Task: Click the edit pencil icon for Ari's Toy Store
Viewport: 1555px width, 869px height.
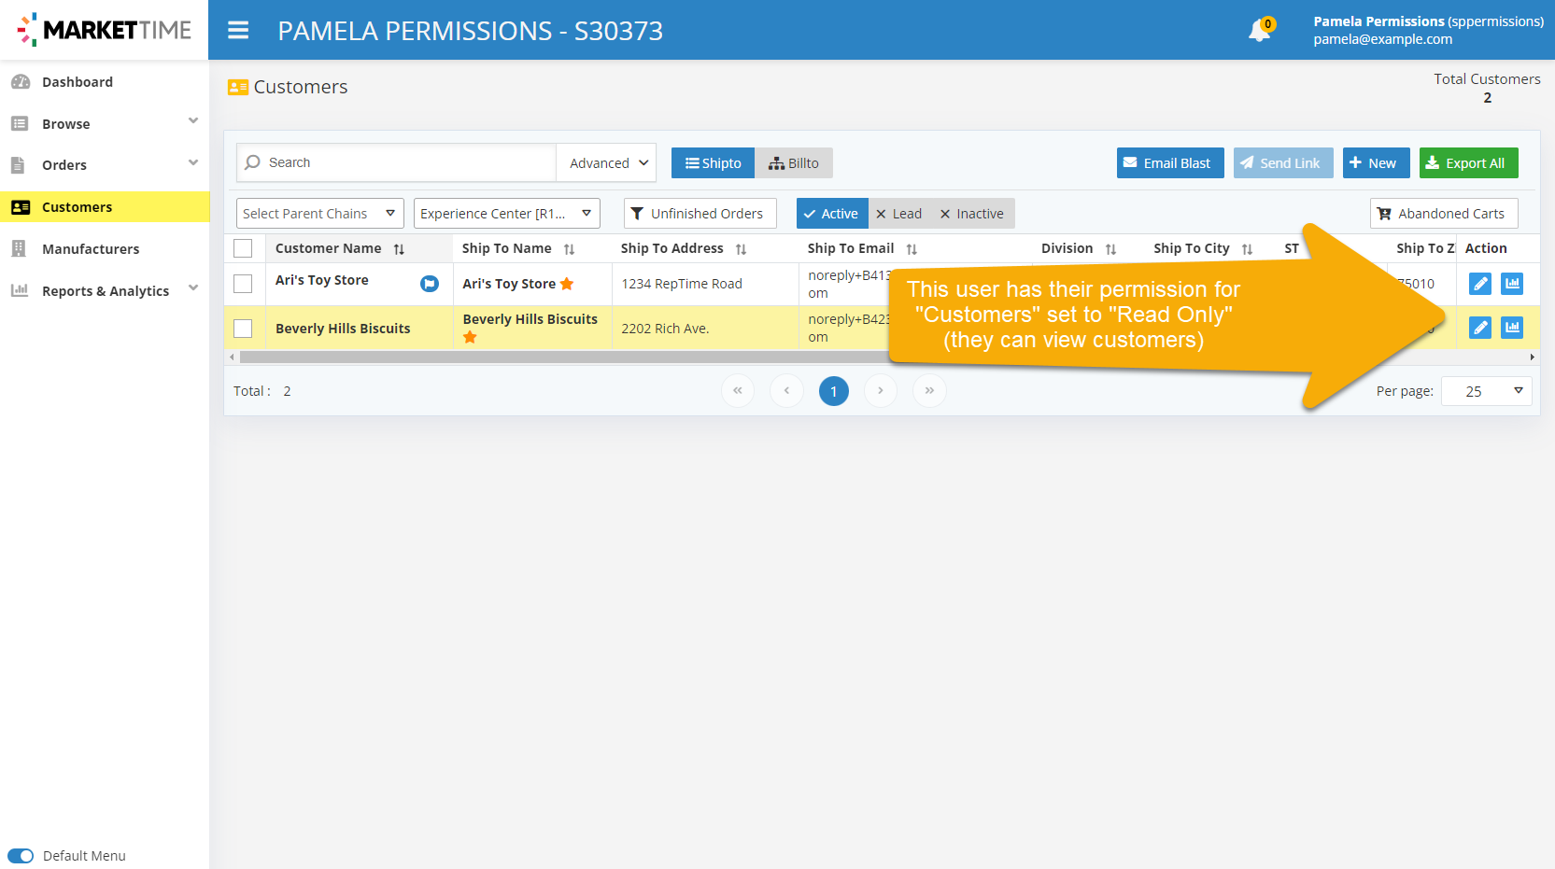Action: tap(1479, 284)
